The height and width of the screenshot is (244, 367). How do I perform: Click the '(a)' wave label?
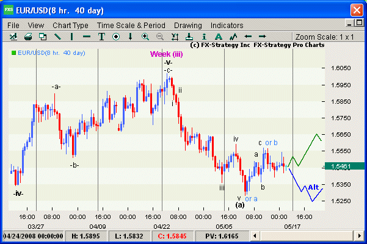(x=240, y=206)
